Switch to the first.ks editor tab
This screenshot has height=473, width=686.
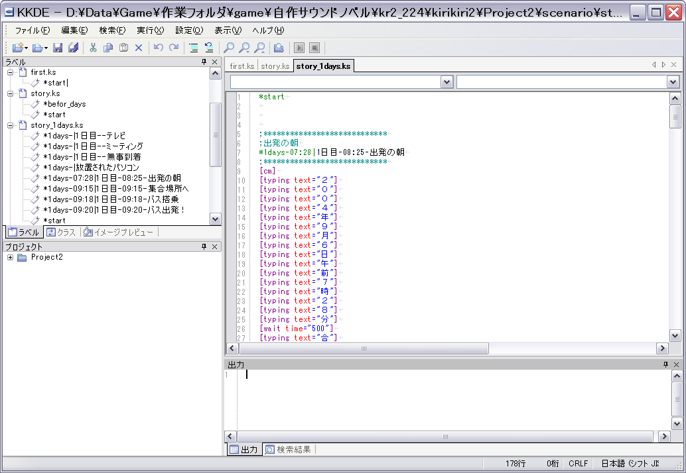241,66
